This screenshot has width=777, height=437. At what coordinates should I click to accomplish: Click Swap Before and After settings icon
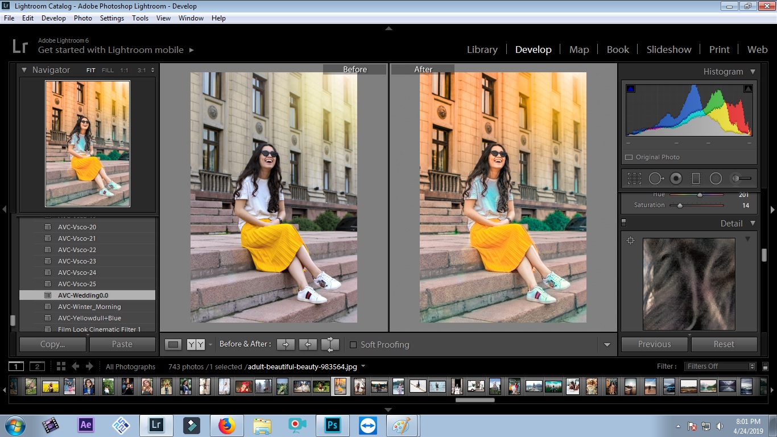[330, 344]
